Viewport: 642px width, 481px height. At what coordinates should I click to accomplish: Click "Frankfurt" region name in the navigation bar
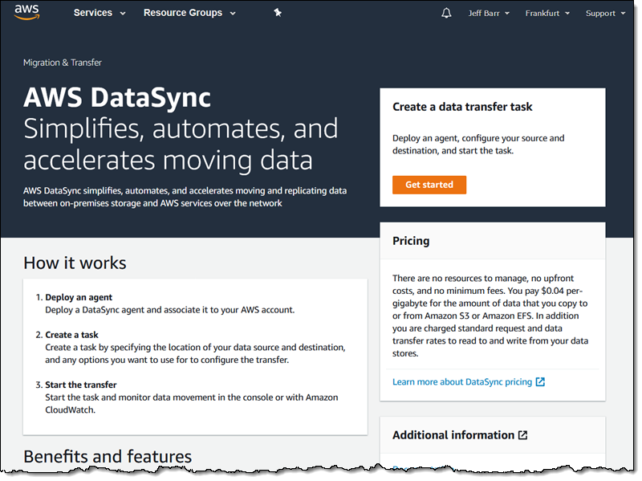coord(542,13)
